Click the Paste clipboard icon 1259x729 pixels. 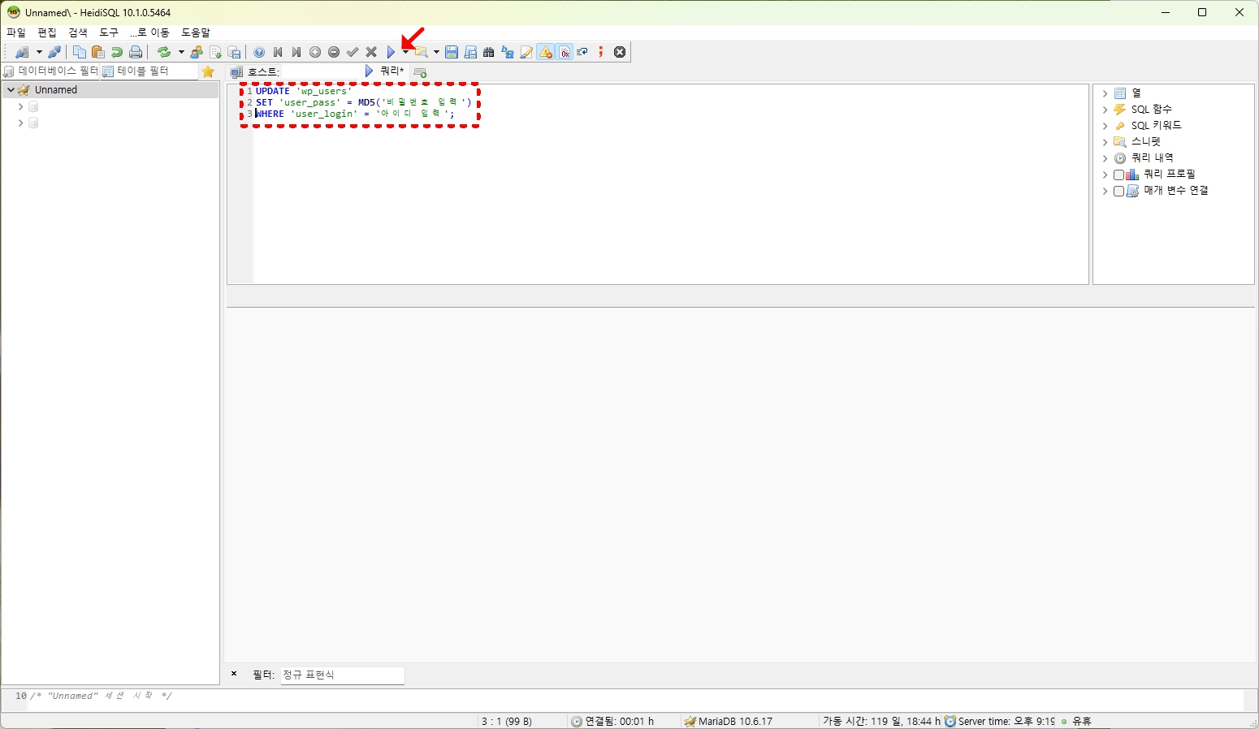(97, 52)
